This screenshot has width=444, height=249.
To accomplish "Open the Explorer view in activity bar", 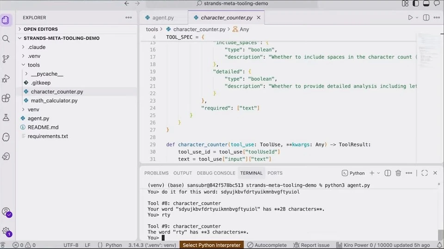I will pyautogui.click(x=6, y=20).
